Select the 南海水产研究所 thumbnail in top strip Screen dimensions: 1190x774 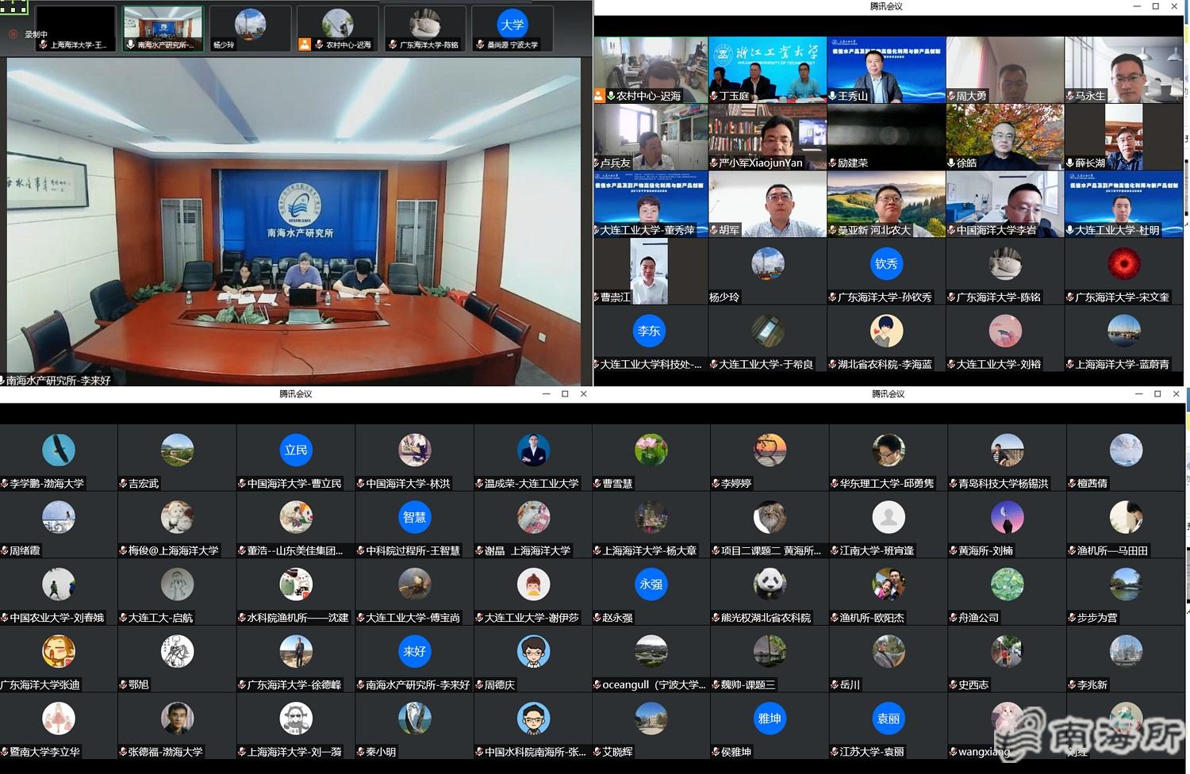tap(163, 29)
